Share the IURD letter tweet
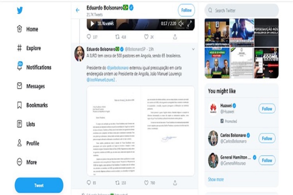The width and height of the screenshot is (293, 195). click(175, 183)
